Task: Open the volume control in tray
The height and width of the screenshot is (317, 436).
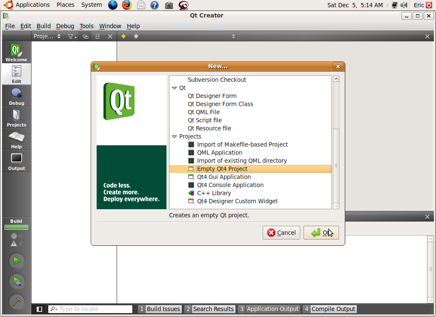Action: click(404, 5)
